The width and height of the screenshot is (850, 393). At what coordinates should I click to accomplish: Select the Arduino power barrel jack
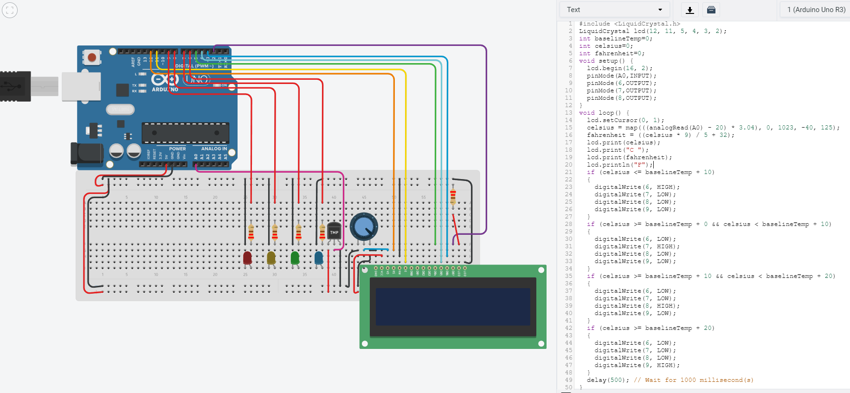point(87,154)
